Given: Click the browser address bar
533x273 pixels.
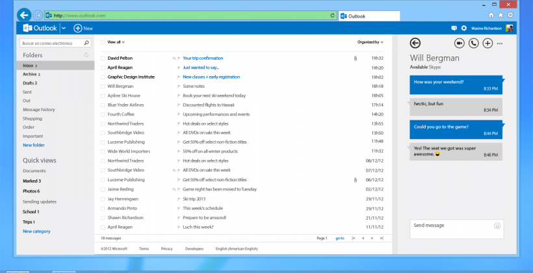Looking at the screenshot, I should point(190,16).
